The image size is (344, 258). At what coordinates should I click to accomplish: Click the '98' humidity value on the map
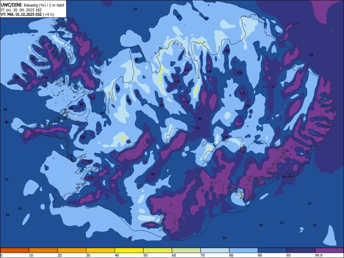coord(71,108)
